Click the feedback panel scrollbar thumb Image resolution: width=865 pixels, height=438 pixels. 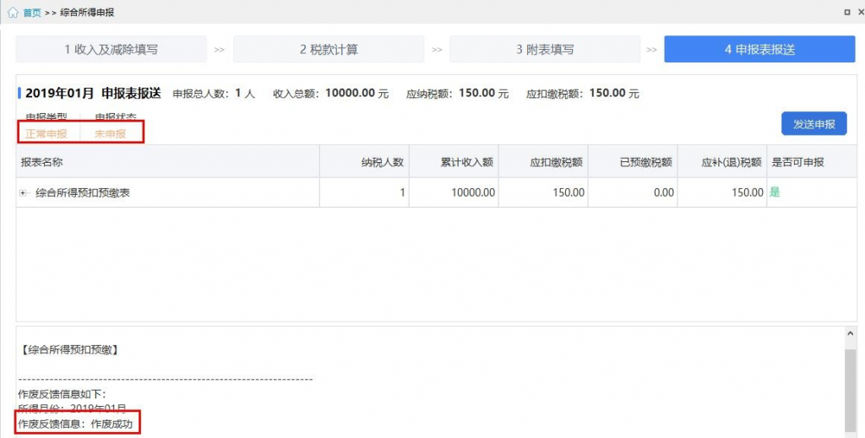point(850,390)
